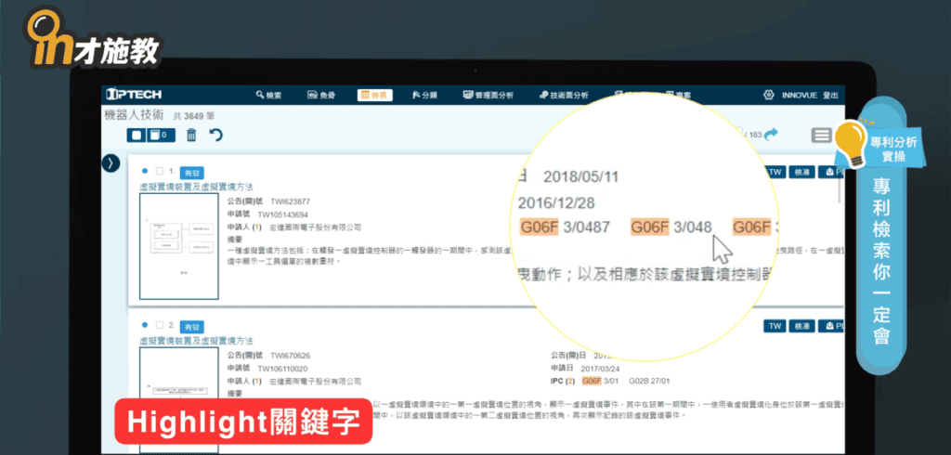Open the 檢索 search menu
This screenshot has height=455, width=951.
pyautogui.click(x=268, y=96)
